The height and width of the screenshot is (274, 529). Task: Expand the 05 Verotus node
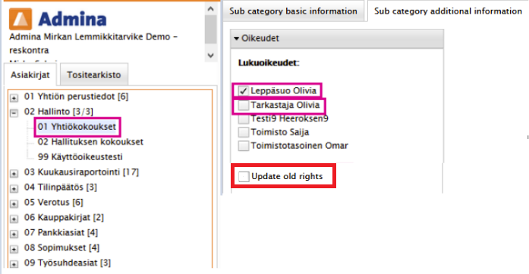(x=14, y=203)
